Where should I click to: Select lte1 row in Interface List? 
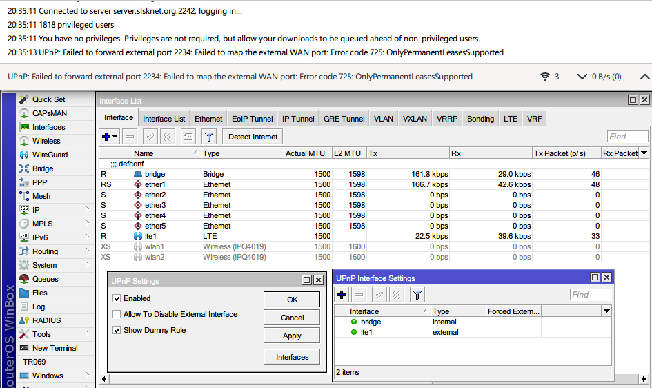tap(373, 236)
